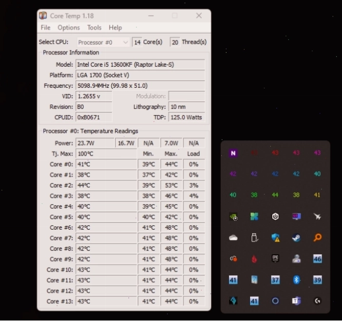Screen dimensions: 342x321
Task: Click the Platform field LGA 1700 (Socket V)
Action: coord(140,75)
